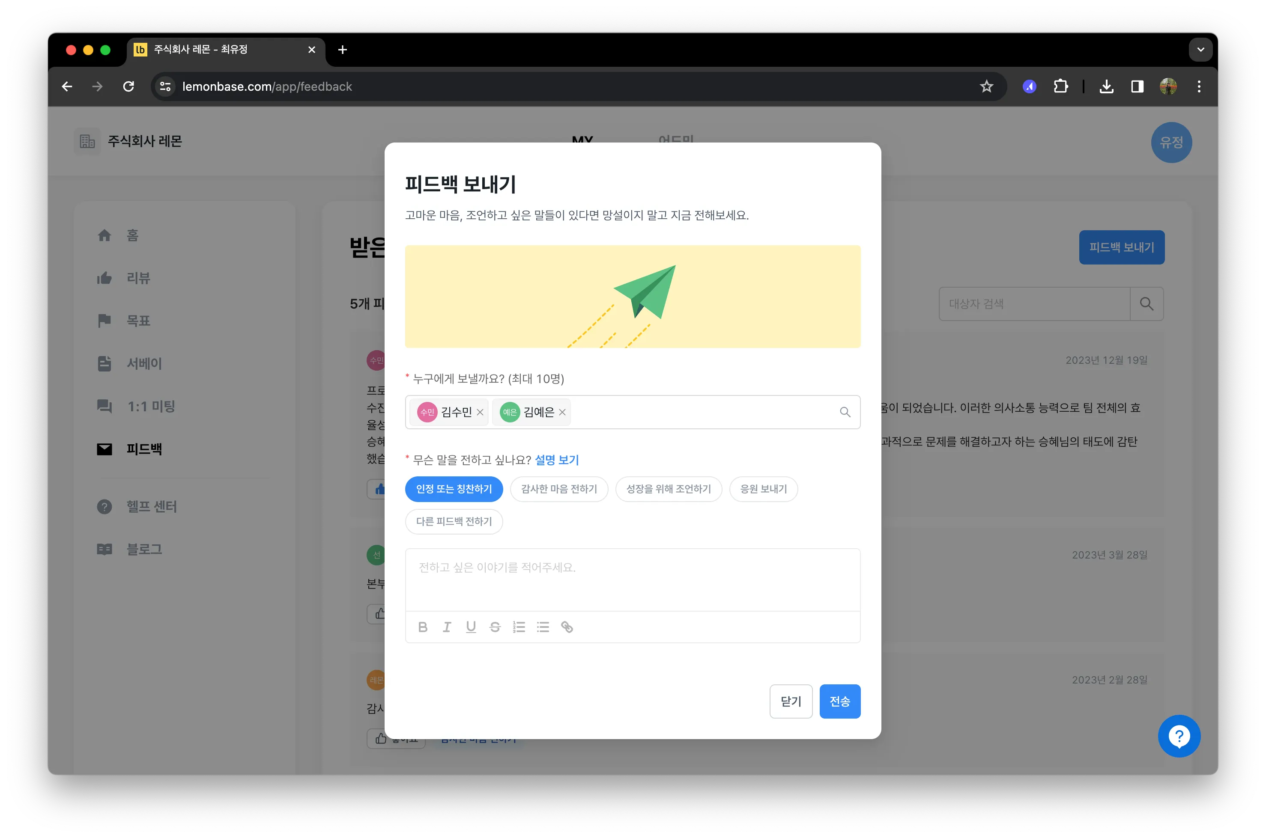Viewport: 1266px width, 838px height.
Task: Open browser downloads
Action: tap(1107, 86)
